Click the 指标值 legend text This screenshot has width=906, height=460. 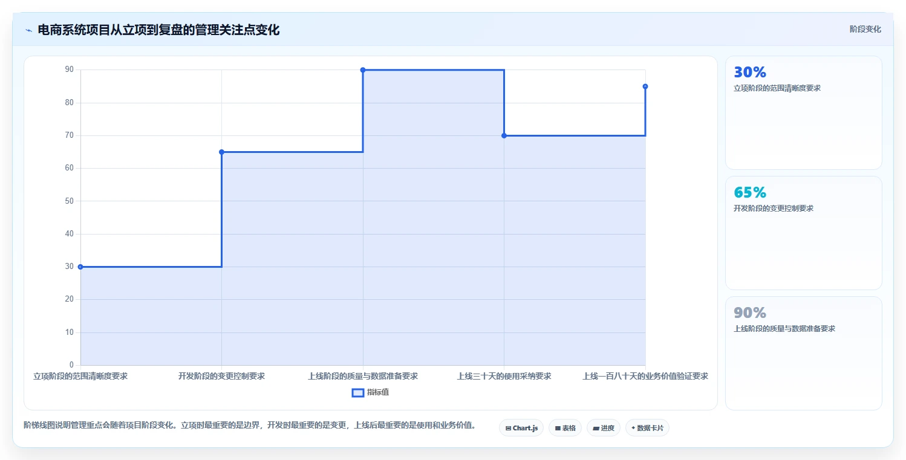(378, 393)
